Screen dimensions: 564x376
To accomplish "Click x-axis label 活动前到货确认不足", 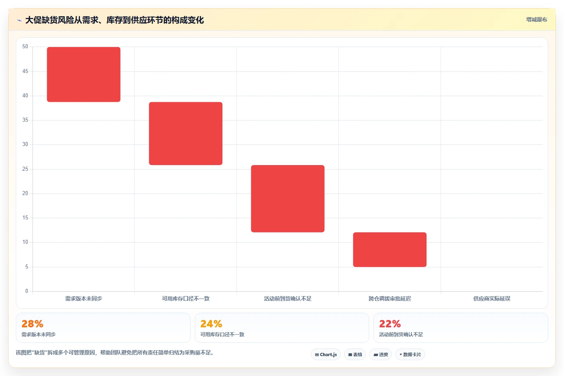I will click(288, 299).
